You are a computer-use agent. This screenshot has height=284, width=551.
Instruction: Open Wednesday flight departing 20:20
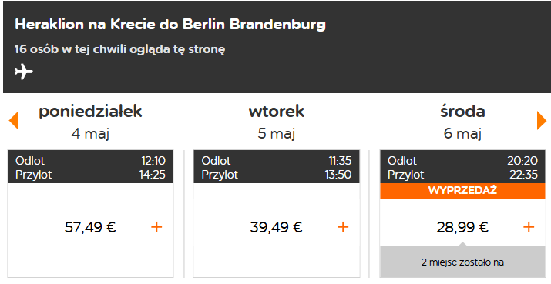pyautogui.click(x=462, y=167)
